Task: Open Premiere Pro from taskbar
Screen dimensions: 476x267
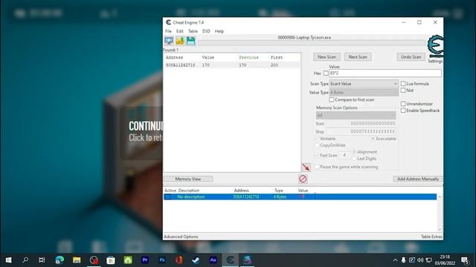Action: tap(145, 260)
